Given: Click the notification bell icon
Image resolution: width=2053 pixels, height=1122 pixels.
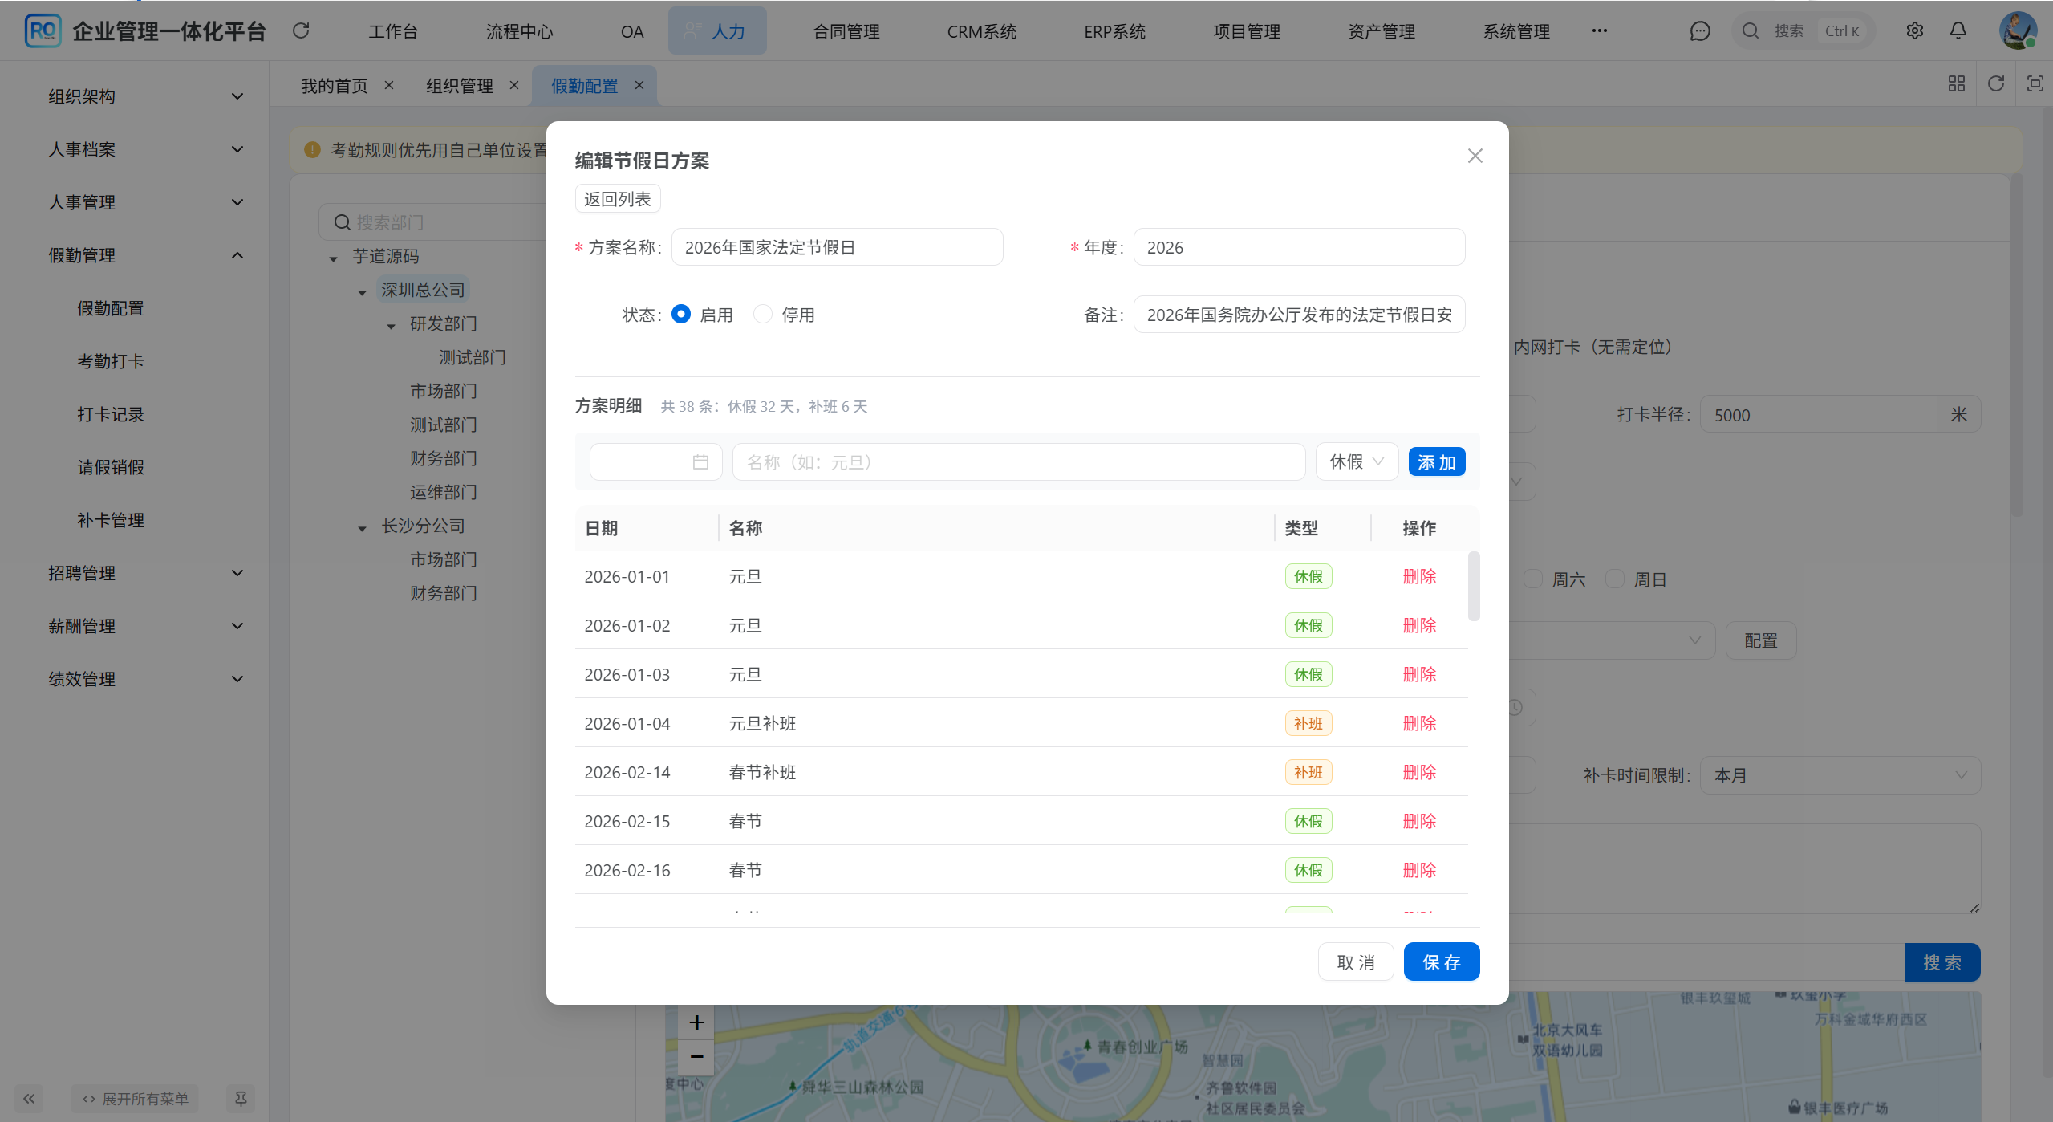Looking at the screenshot, I should pyautogui.click(x=1958, y=30).
